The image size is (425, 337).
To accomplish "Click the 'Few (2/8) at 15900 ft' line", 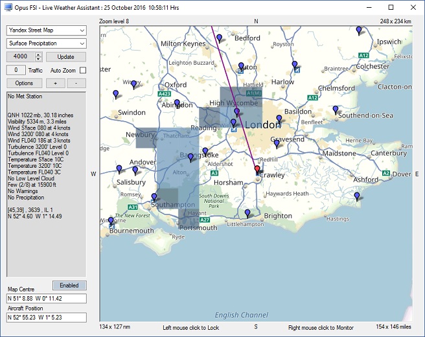I will coord(32,185).
